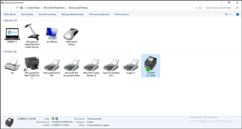The width and height of the screenshot is (242, 129).
Task: Expand chevron after Control Panel breadcrumb
Action: pos(41,8)
